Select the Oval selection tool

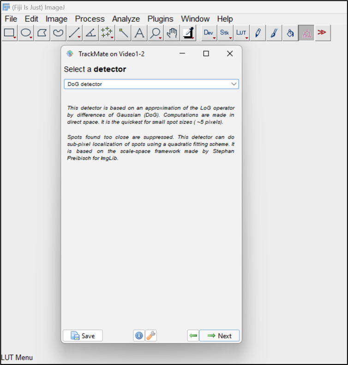26,33
